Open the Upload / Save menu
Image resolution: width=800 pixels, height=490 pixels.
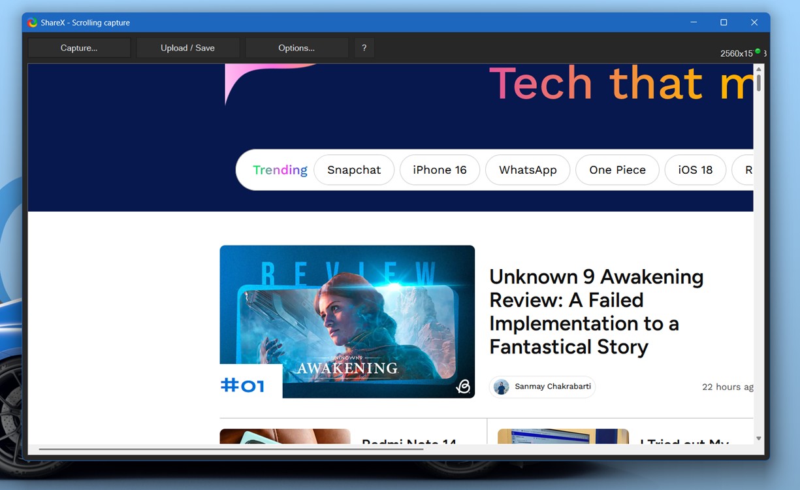(x=187, y=48)
